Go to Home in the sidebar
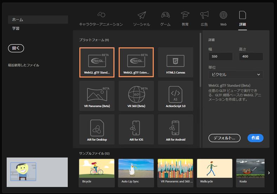The width and height of the screenshot is (277, 194). [38, 20]
